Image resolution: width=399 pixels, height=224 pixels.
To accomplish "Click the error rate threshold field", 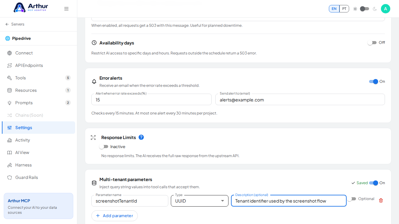I will click(x=151, y=100).
